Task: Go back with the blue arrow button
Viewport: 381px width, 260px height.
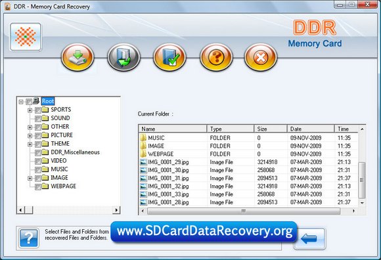Action: pyautogui.click(x=309, y=239)
